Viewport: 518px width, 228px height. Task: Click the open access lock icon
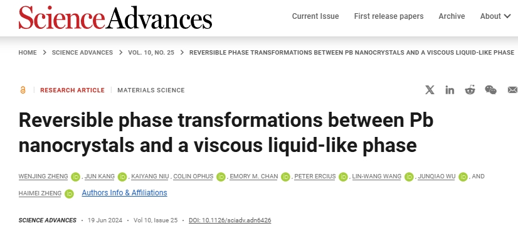coord(23,90)
